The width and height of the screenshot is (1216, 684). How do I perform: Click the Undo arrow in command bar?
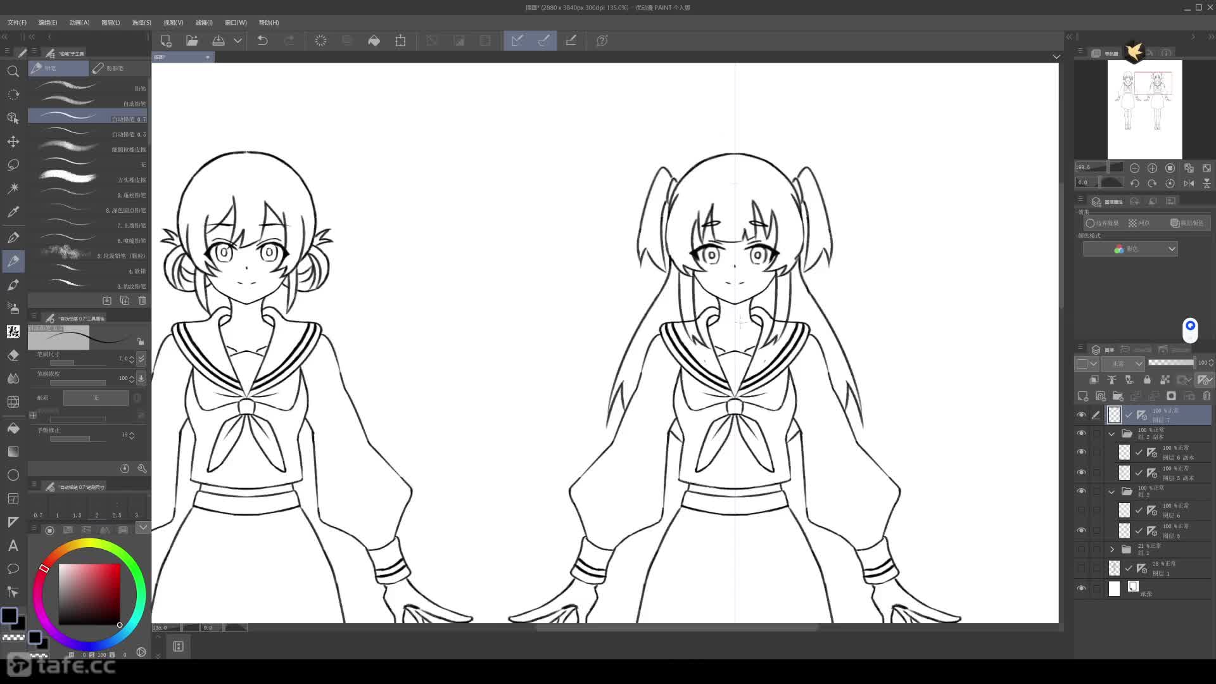click(x=262, y=41)
